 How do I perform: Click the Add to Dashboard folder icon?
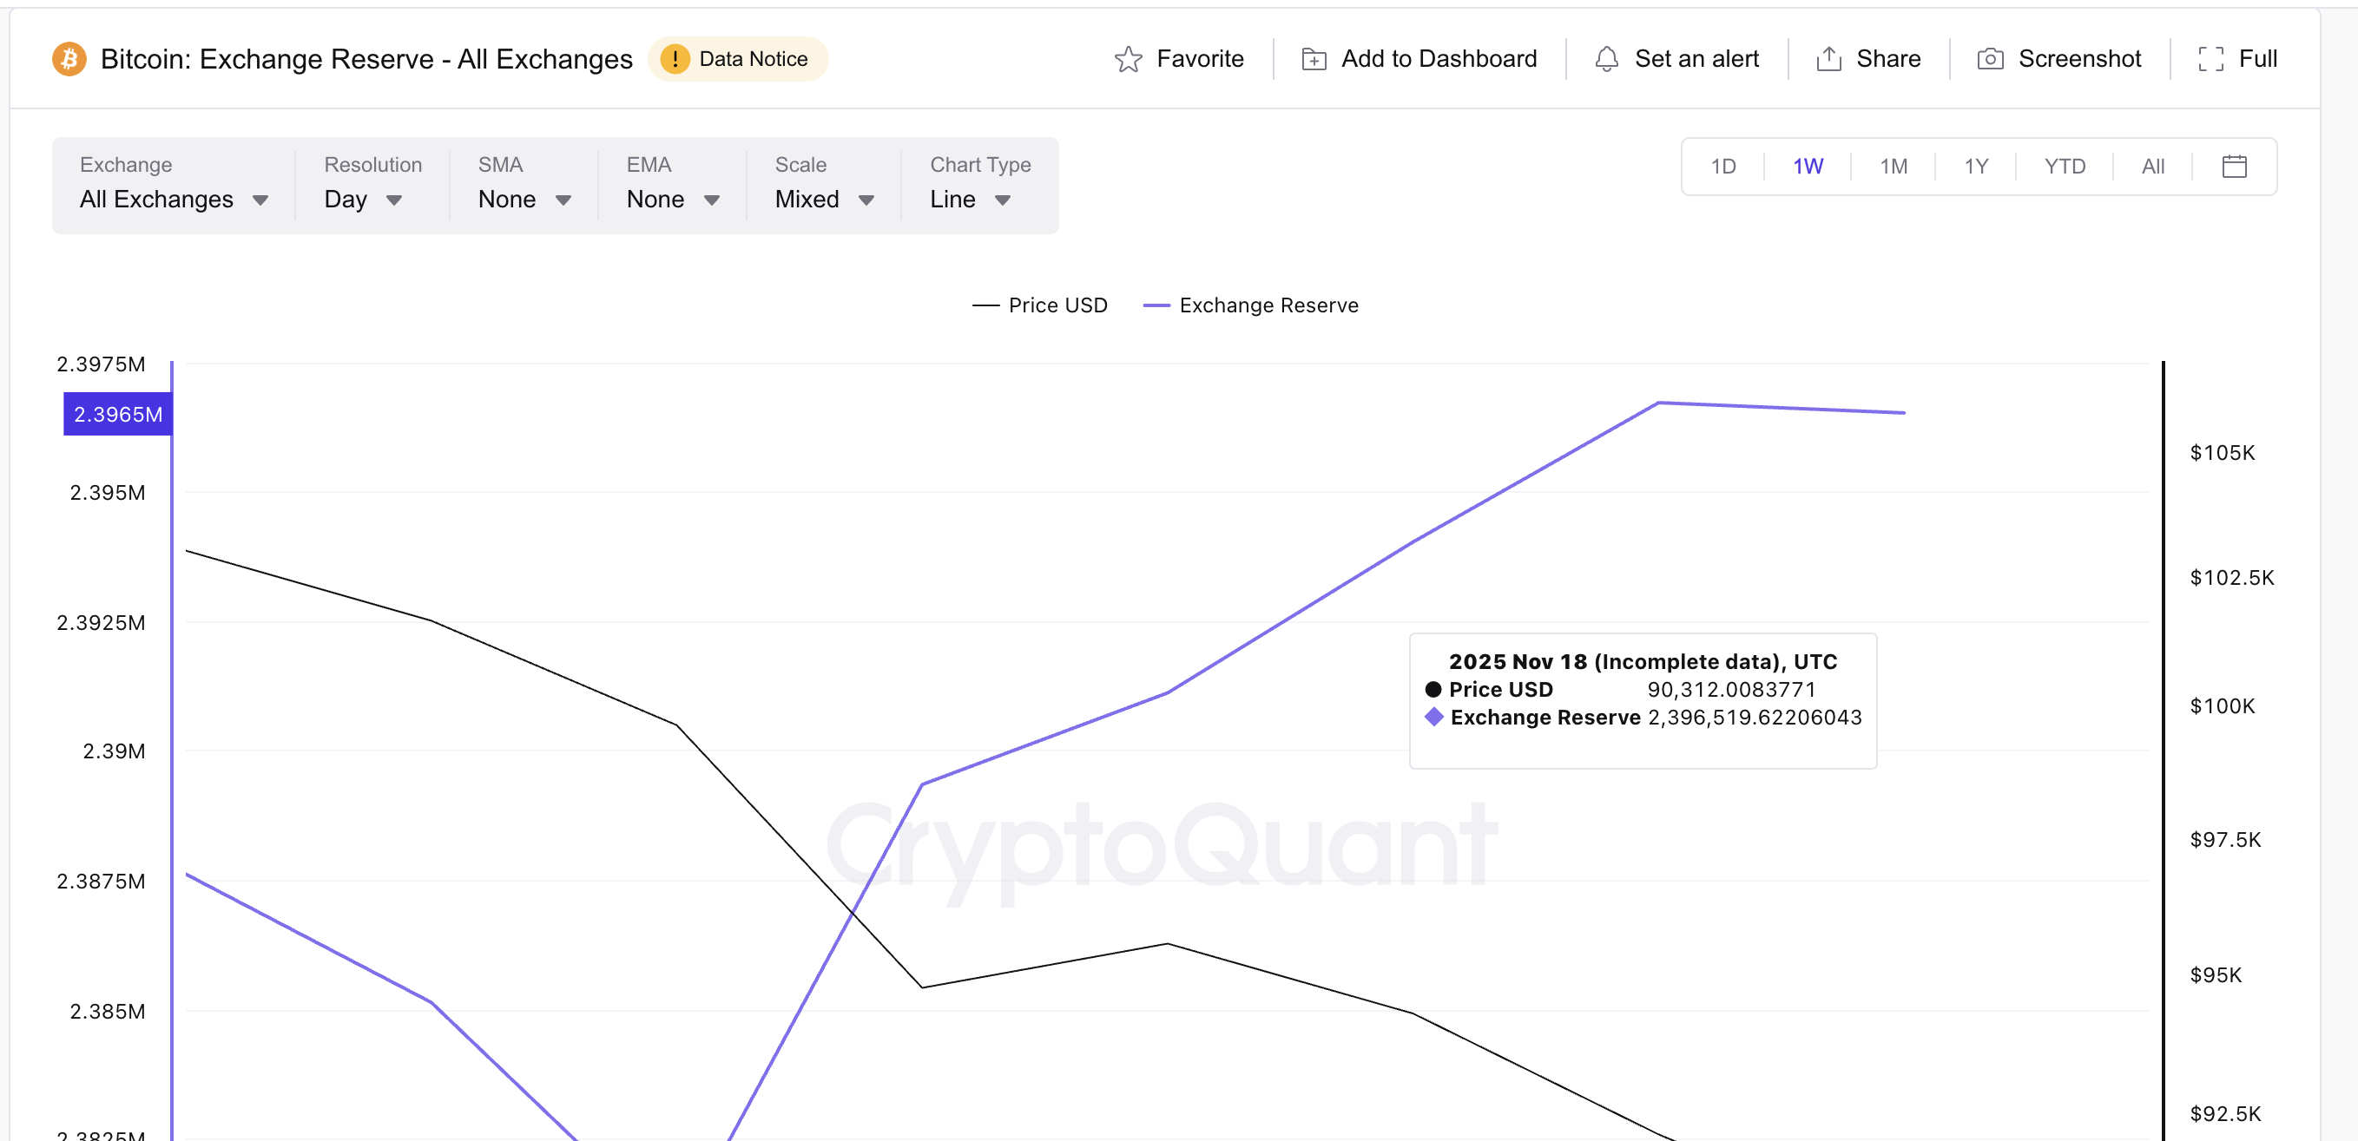click(1314, 60)
